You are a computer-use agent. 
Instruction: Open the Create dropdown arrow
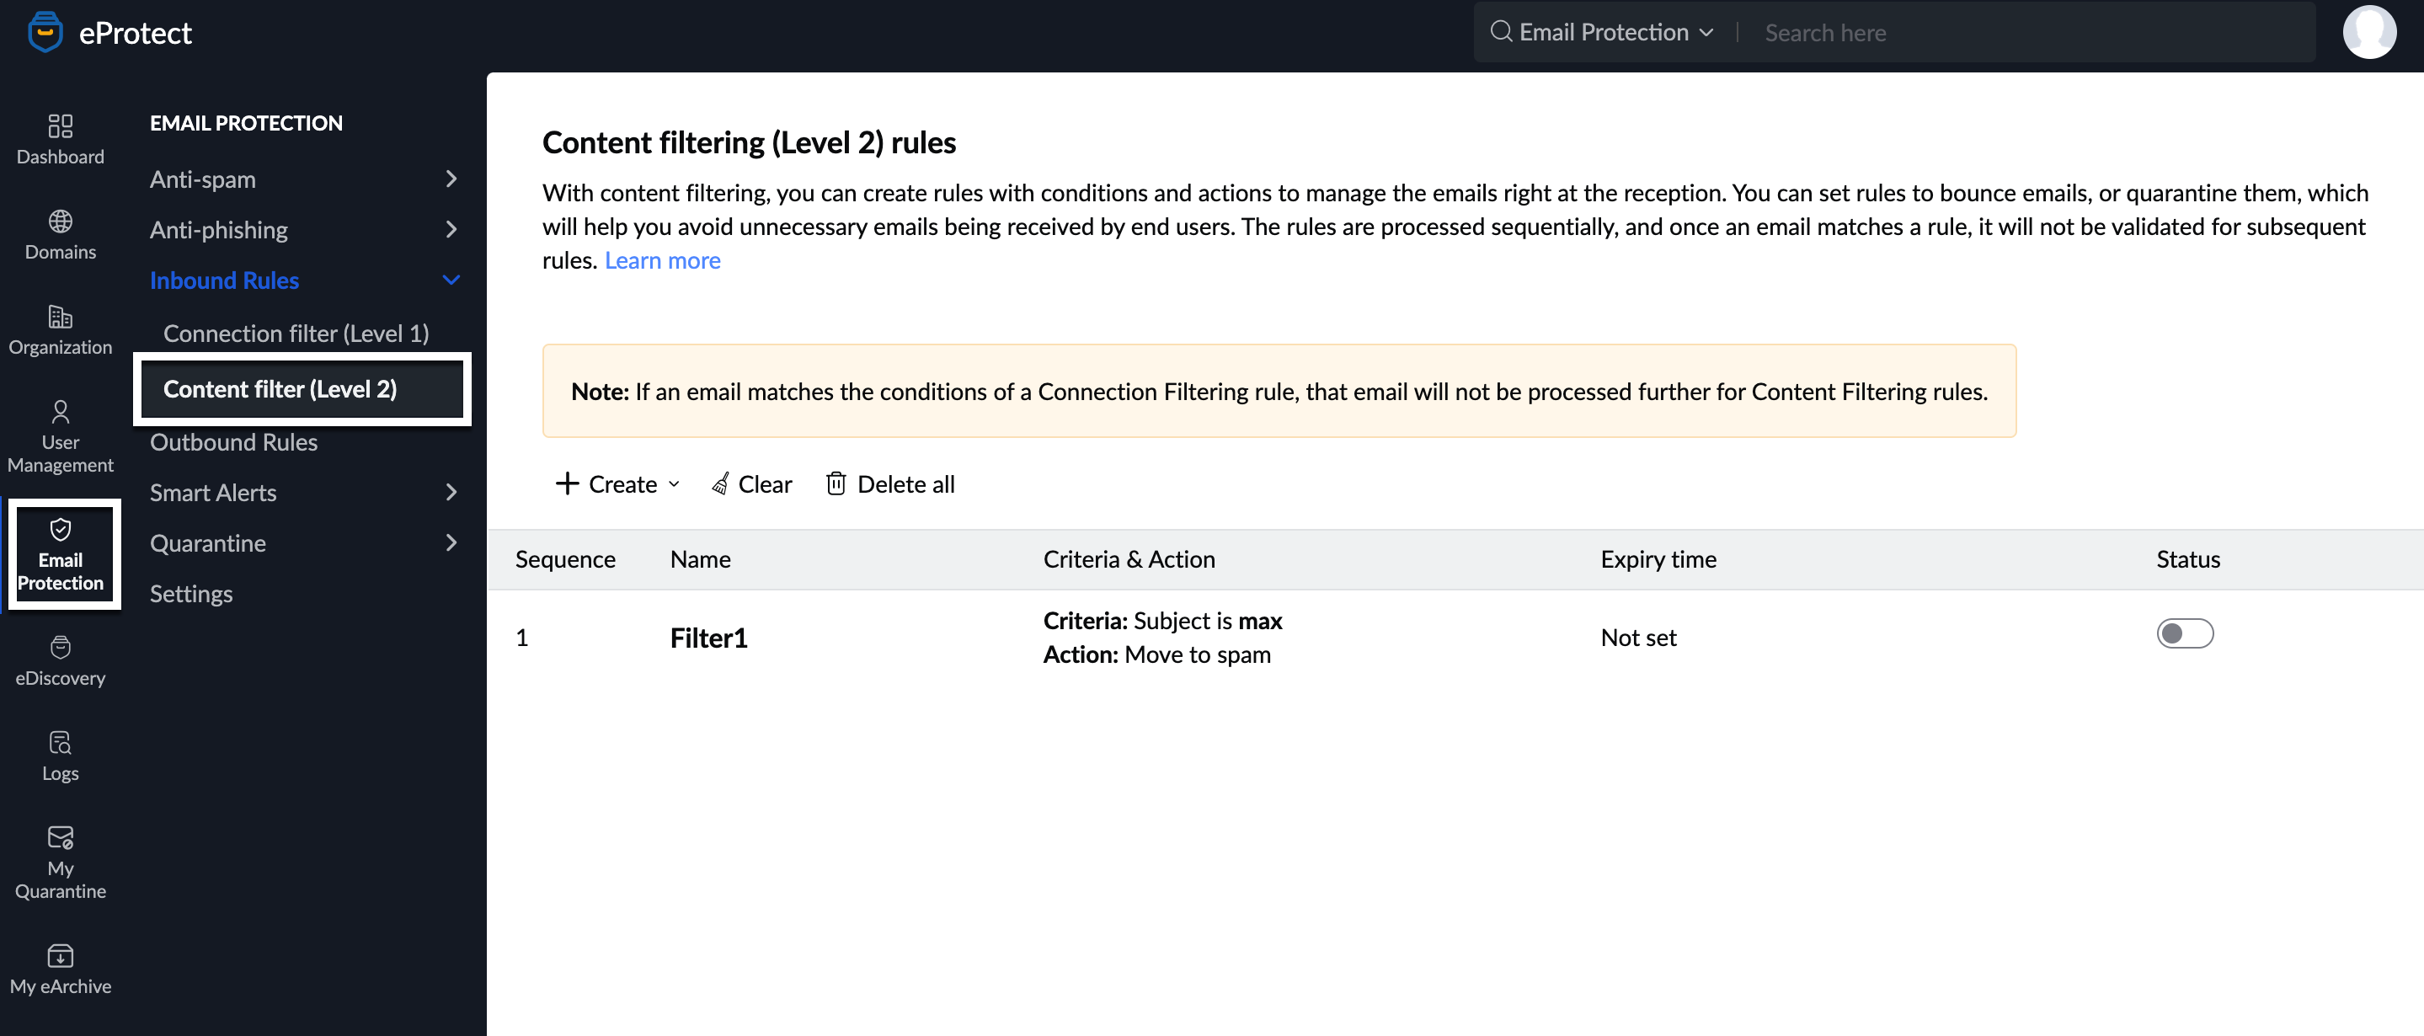tap(674, 484)
